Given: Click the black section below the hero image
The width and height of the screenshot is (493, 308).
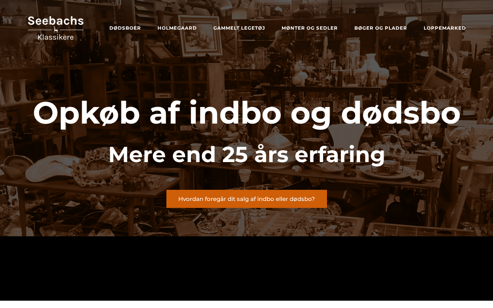Looking at the screenshot, I should tap(246, 268).
